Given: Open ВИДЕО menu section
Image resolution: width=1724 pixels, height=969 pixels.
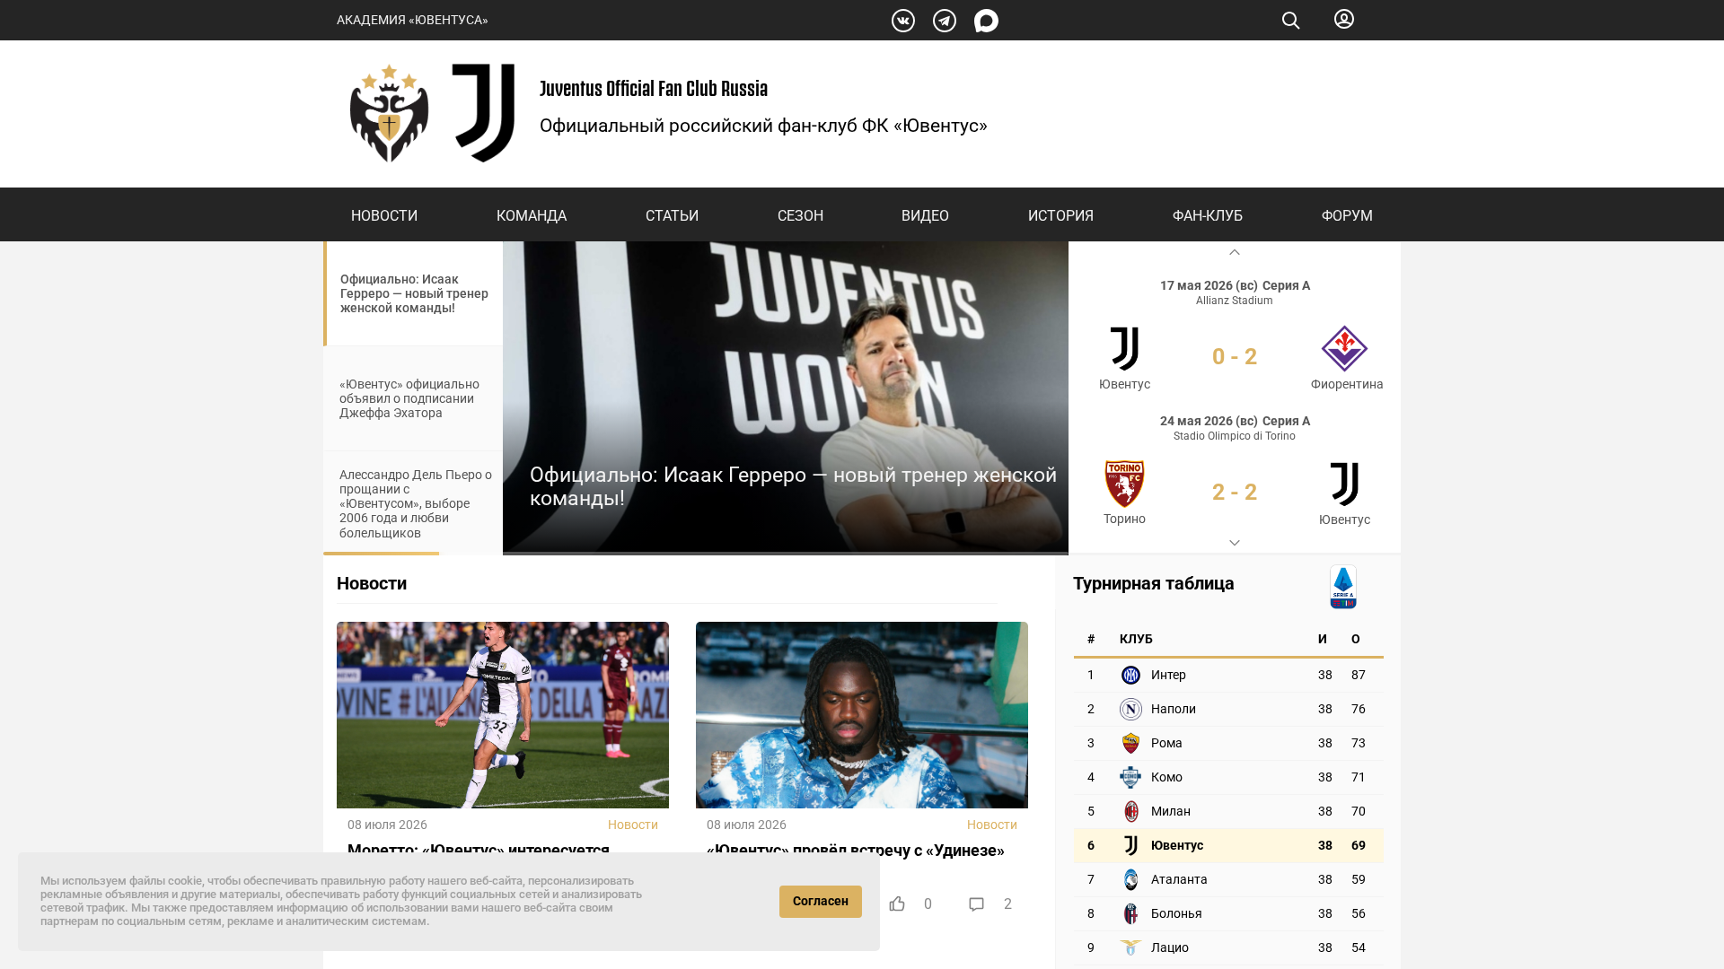Looking at the screenshot, I should point(925,215).
